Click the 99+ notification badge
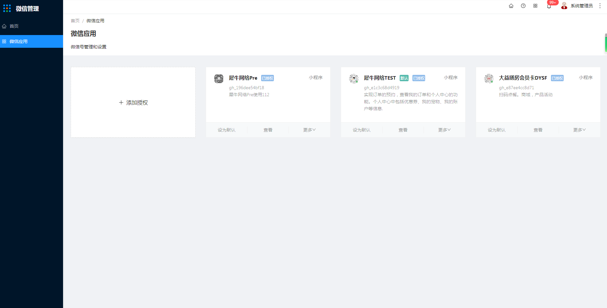The height and width of the screenshot is (308, 607). (x=553, y=3)
